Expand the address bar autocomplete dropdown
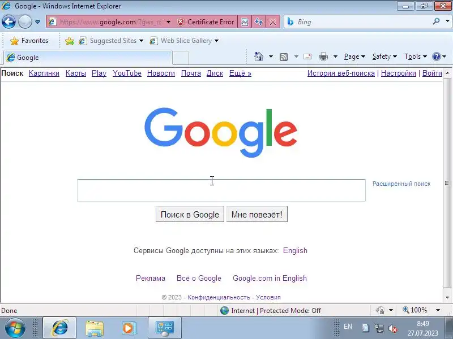453x339 pixels. [168, 22]
